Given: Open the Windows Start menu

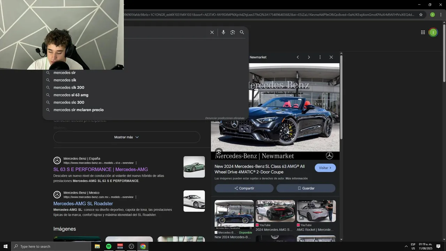Looking at the screenshot, I should coord(6,246).
